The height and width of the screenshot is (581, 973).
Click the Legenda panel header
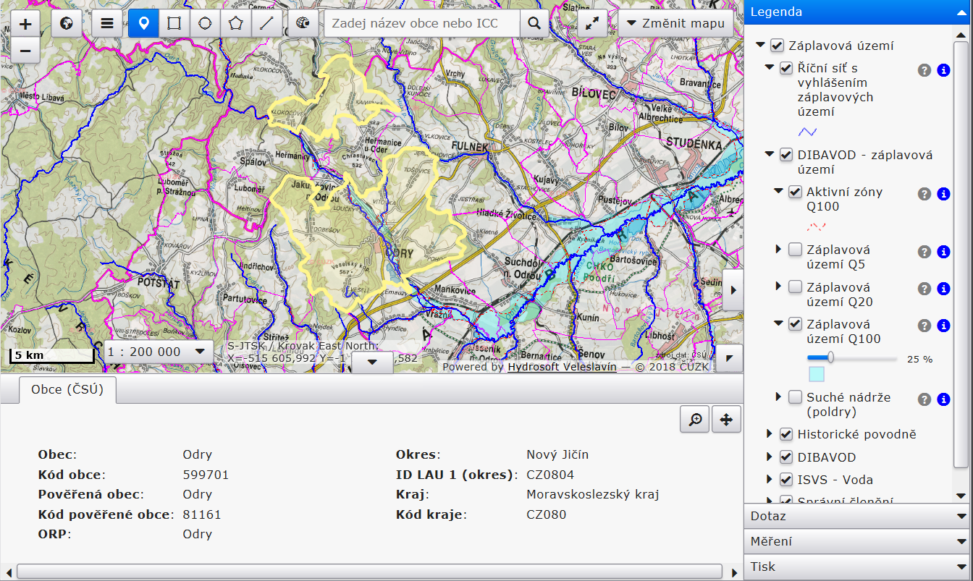pos(859,12)
